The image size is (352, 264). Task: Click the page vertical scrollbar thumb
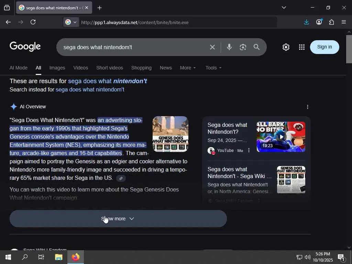(349, 49)
